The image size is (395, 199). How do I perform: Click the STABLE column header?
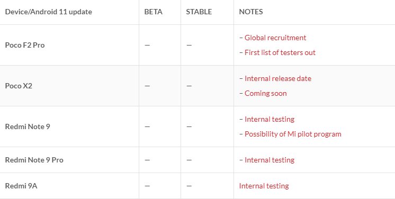(x=199, y=12)
